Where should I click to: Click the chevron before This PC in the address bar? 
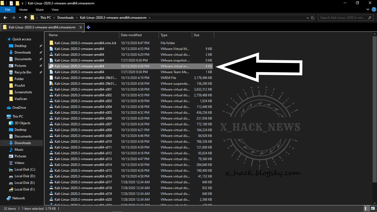37,18
